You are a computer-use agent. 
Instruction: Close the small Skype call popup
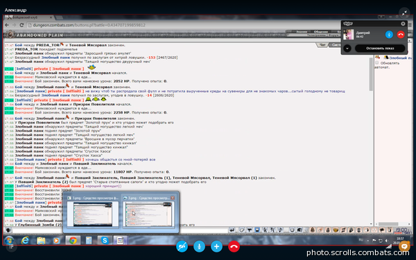tap(403, 24)
